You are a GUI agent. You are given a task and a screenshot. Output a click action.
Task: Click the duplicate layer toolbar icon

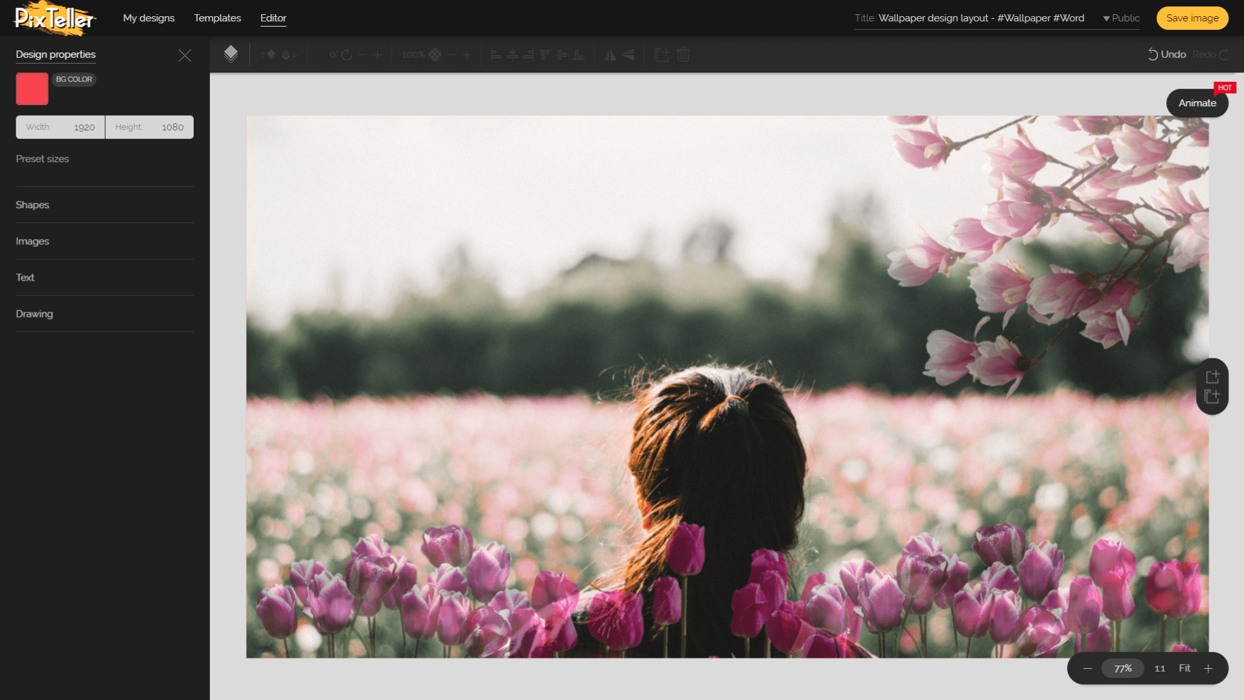pyautogui.click(x=662, y=55)
